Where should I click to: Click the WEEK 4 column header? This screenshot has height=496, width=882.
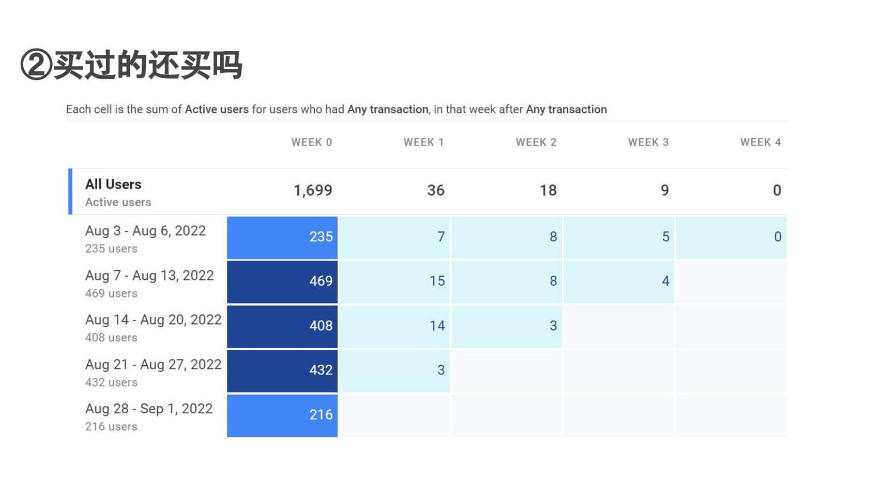point(761,143)
